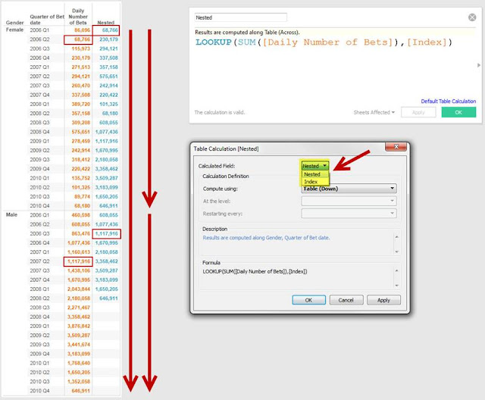Image resolution: width=485 pixels, height=400 pixels.
Task: Click the green OK button in calculation editor
Action: click(458, 112)
